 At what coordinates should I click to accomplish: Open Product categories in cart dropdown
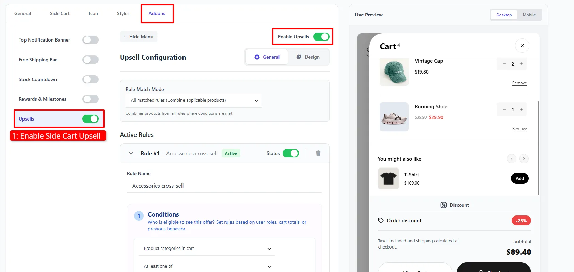coord(207,249)
